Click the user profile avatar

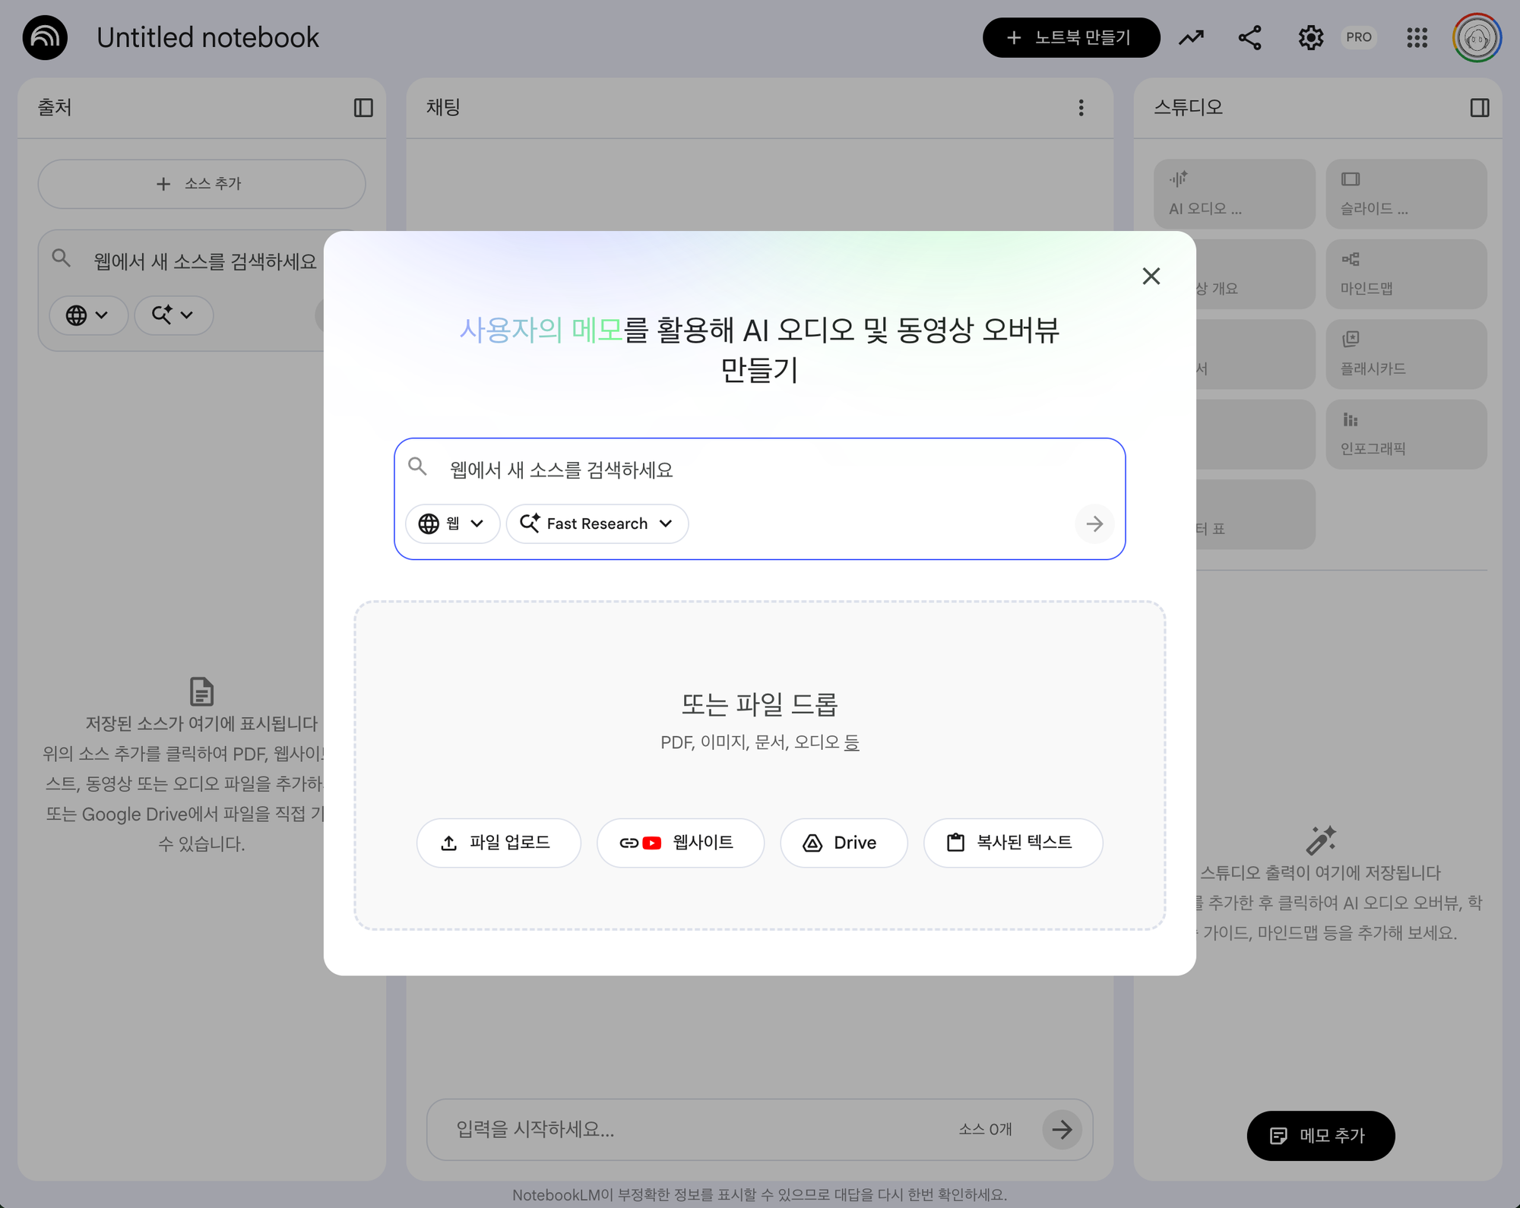pyautogui.click(x=1477, y=37)
